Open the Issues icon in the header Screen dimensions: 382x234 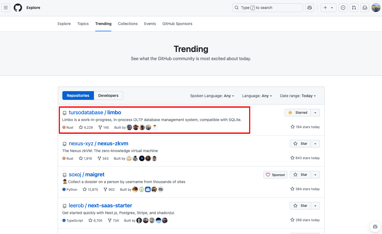tap(343, 8)
